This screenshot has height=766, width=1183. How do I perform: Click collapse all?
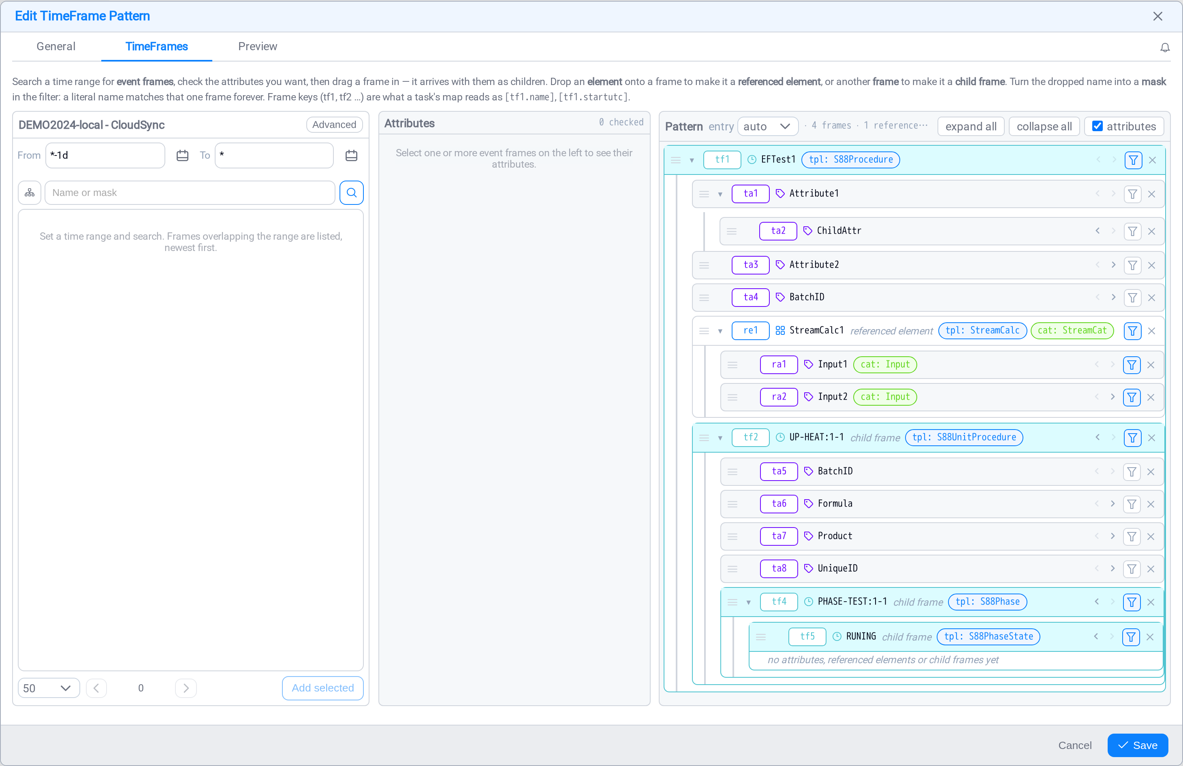(1044, 126)
